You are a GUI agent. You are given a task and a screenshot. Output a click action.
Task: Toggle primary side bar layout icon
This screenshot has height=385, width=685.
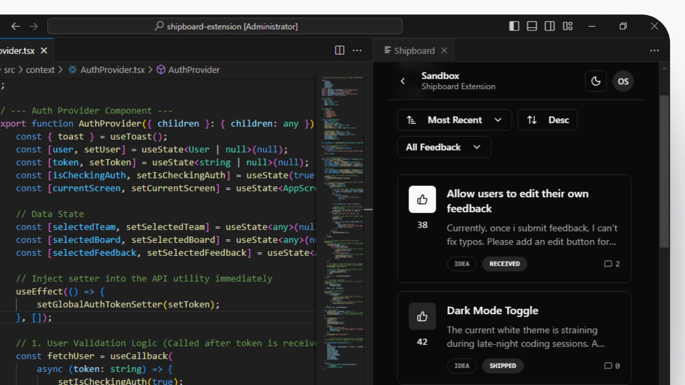(514, 26)
